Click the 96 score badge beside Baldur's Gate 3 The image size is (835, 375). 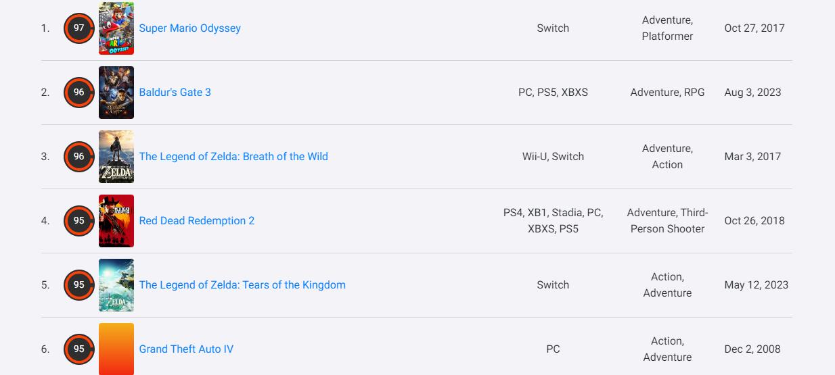(x=78, y=93)
